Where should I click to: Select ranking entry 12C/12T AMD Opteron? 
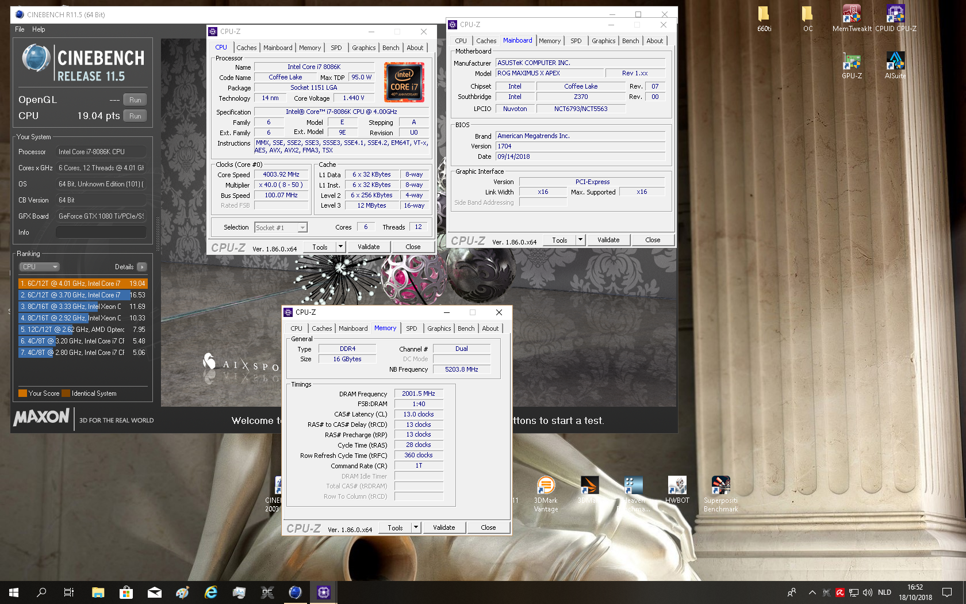pyautogui.click(x=83, y=330)
